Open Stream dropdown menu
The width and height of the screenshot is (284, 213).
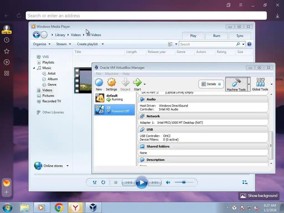64,44
